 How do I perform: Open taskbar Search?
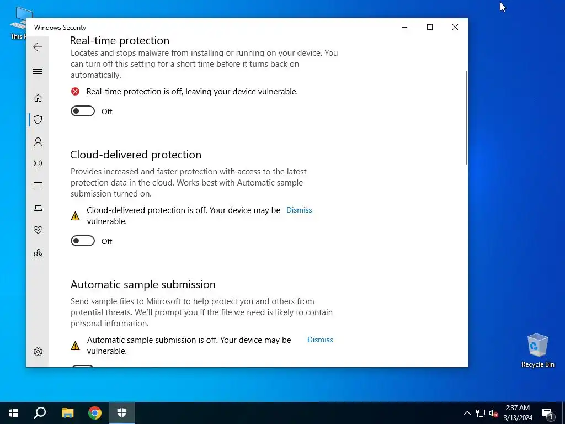[x=40, y=413]
